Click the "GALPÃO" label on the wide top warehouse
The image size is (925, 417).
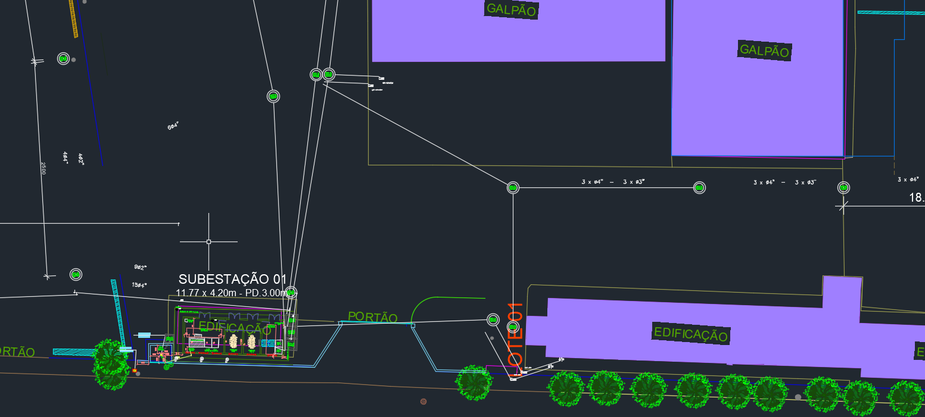[x=512, y=10]
